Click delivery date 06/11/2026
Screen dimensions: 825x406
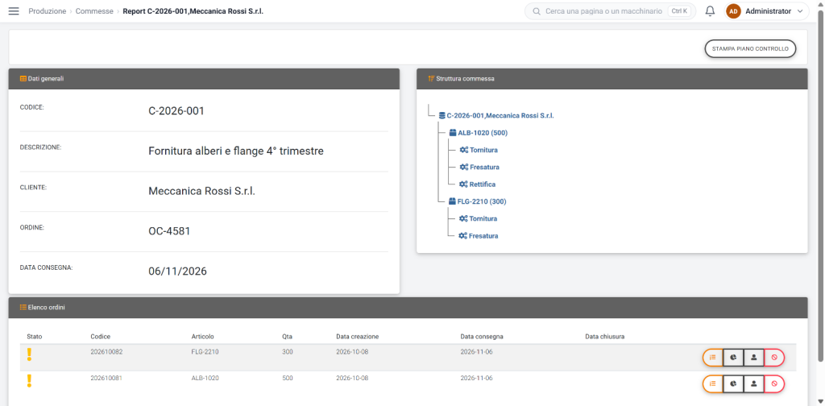coord(177,271)
